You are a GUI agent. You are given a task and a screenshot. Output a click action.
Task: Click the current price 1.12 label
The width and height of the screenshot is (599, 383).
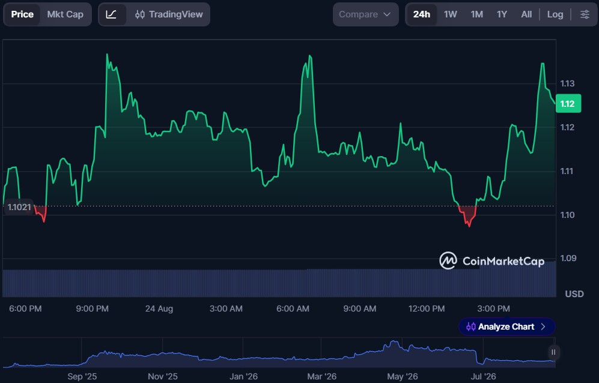tap(568, 103)
